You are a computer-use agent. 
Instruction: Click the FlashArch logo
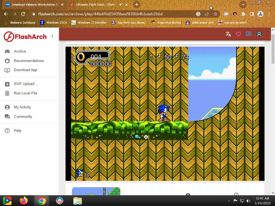[x=25, y=36]
